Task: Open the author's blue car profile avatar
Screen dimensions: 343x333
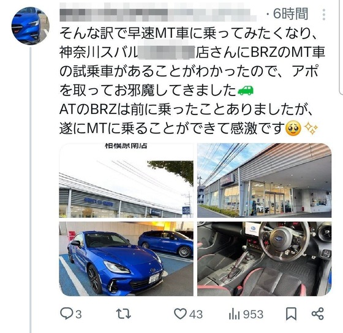Action: (x=31, y=26)
